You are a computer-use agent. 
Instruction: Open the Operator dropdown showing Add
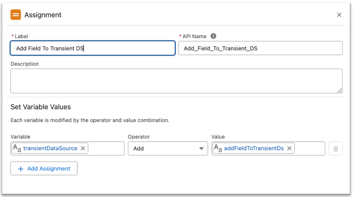(x=162, y=148)
